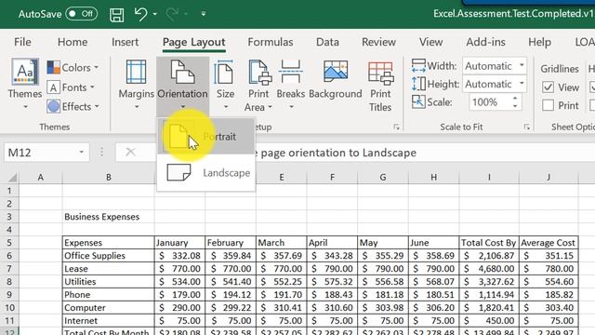Switch to the View tab

[x=430, y=42]
